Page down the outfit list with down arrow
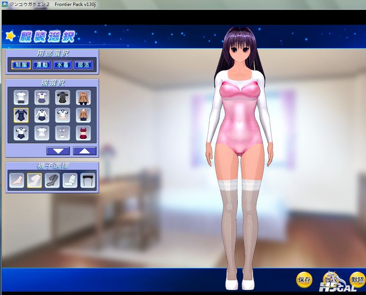Screen dimensions: 366x295 click(58, 151)
